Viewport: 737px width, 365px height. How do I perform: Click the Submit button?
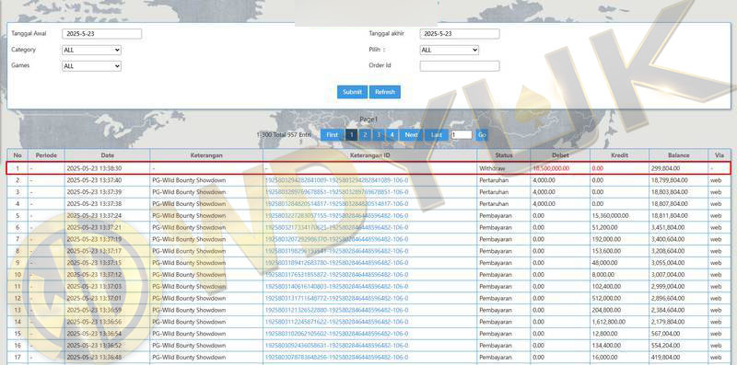352,92
